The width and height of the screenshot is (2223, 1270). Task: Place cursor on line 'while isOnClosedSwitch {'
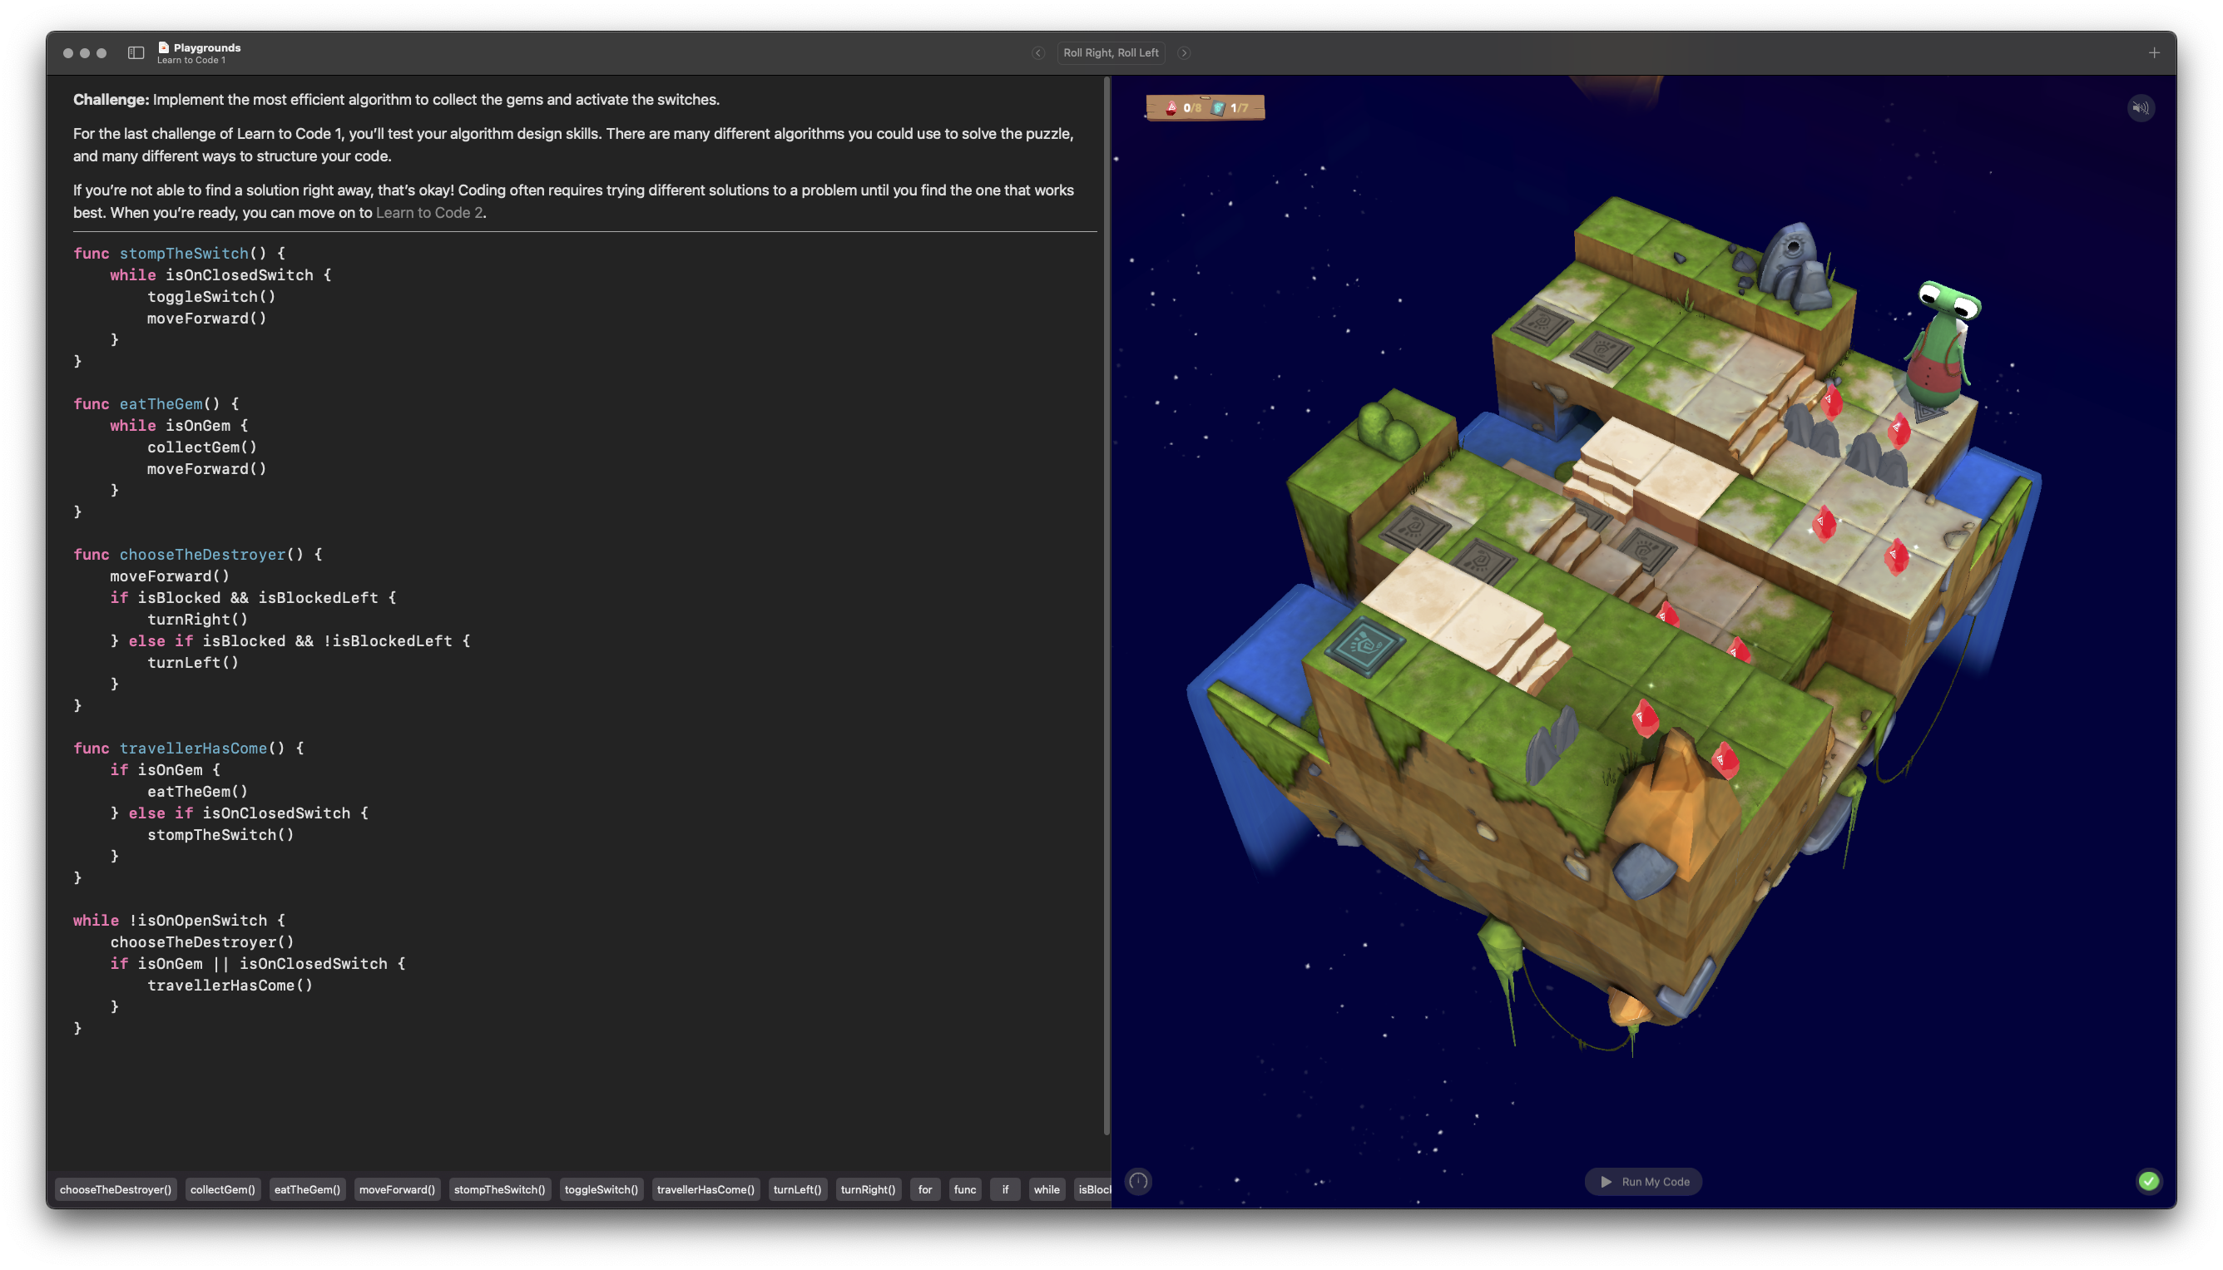tap(220, 274)
